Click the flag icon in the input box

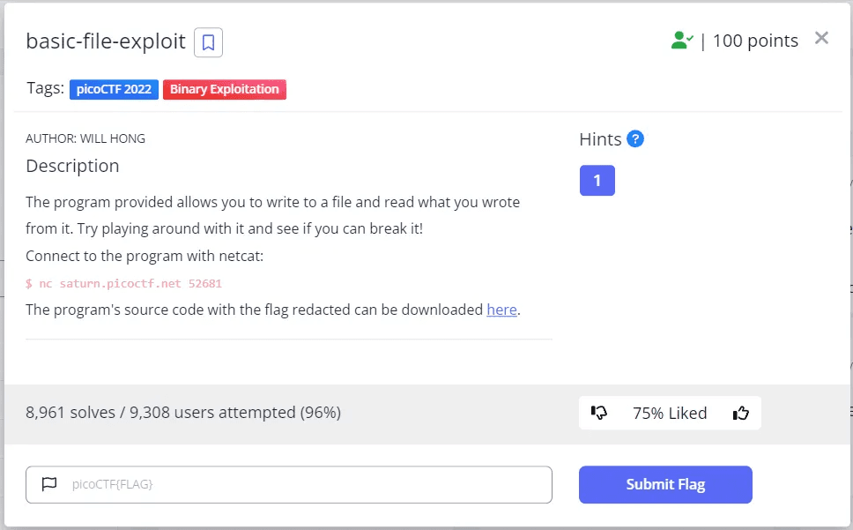(49, 484)
